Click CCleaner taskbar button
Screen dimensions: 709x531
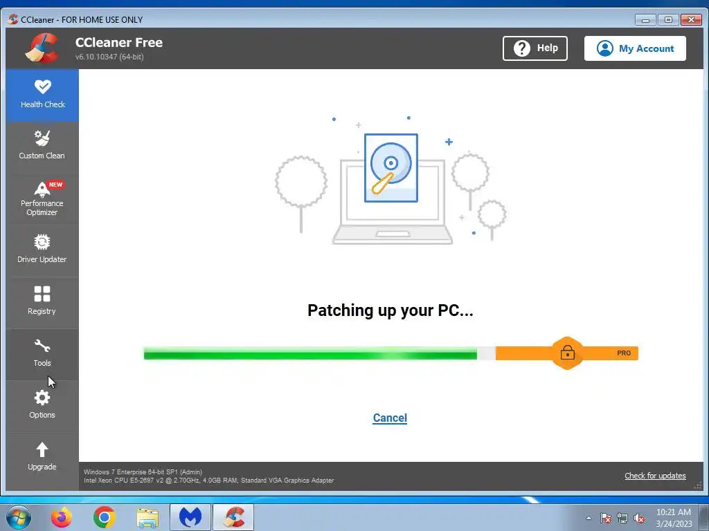pyautogui.click(x=233, y=517)
